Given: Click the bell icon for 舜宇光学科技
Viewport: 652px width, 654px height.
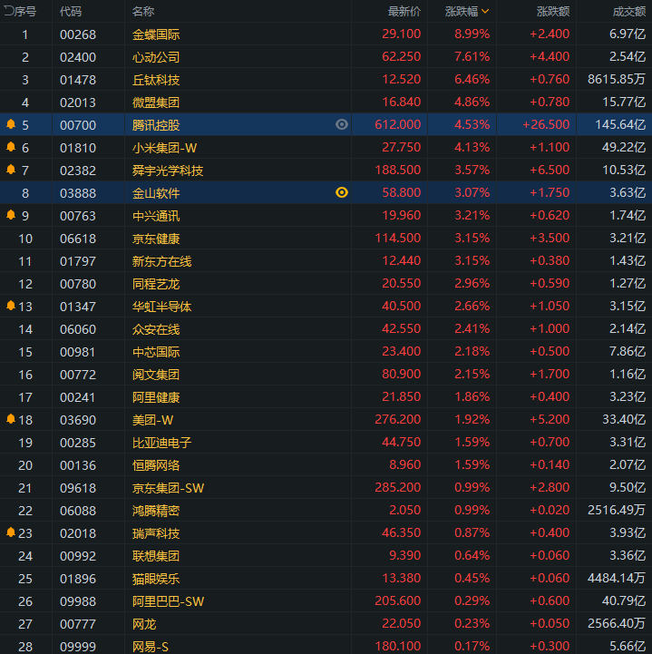Looking at the screenshot, I should [11, 170].
